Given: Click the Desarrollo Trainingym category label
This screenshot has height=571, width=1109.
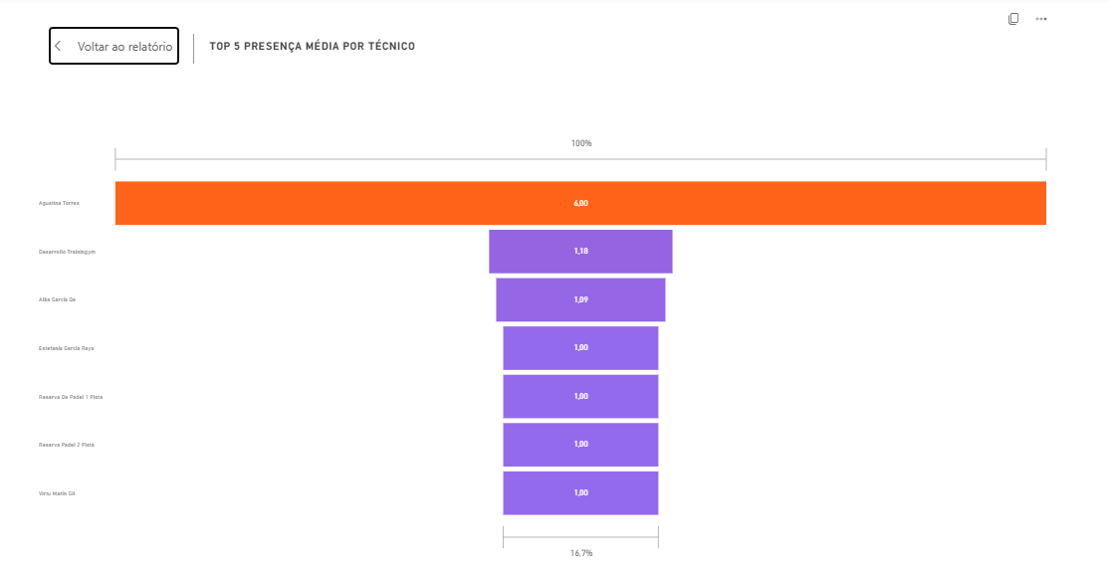Looking at the screenshot, I should click(x=67, y=252).
